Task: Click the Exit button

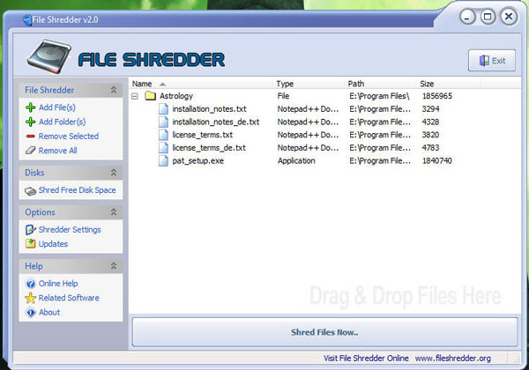Action: click(x=492, y=60)
